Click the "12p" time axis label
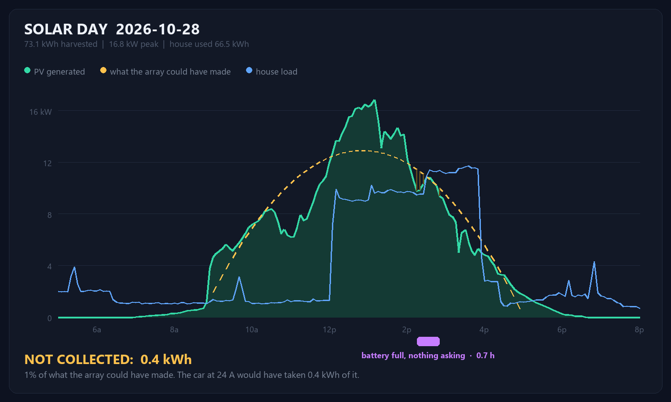Viewport: 671px width, 402px height. pos(329,330)
